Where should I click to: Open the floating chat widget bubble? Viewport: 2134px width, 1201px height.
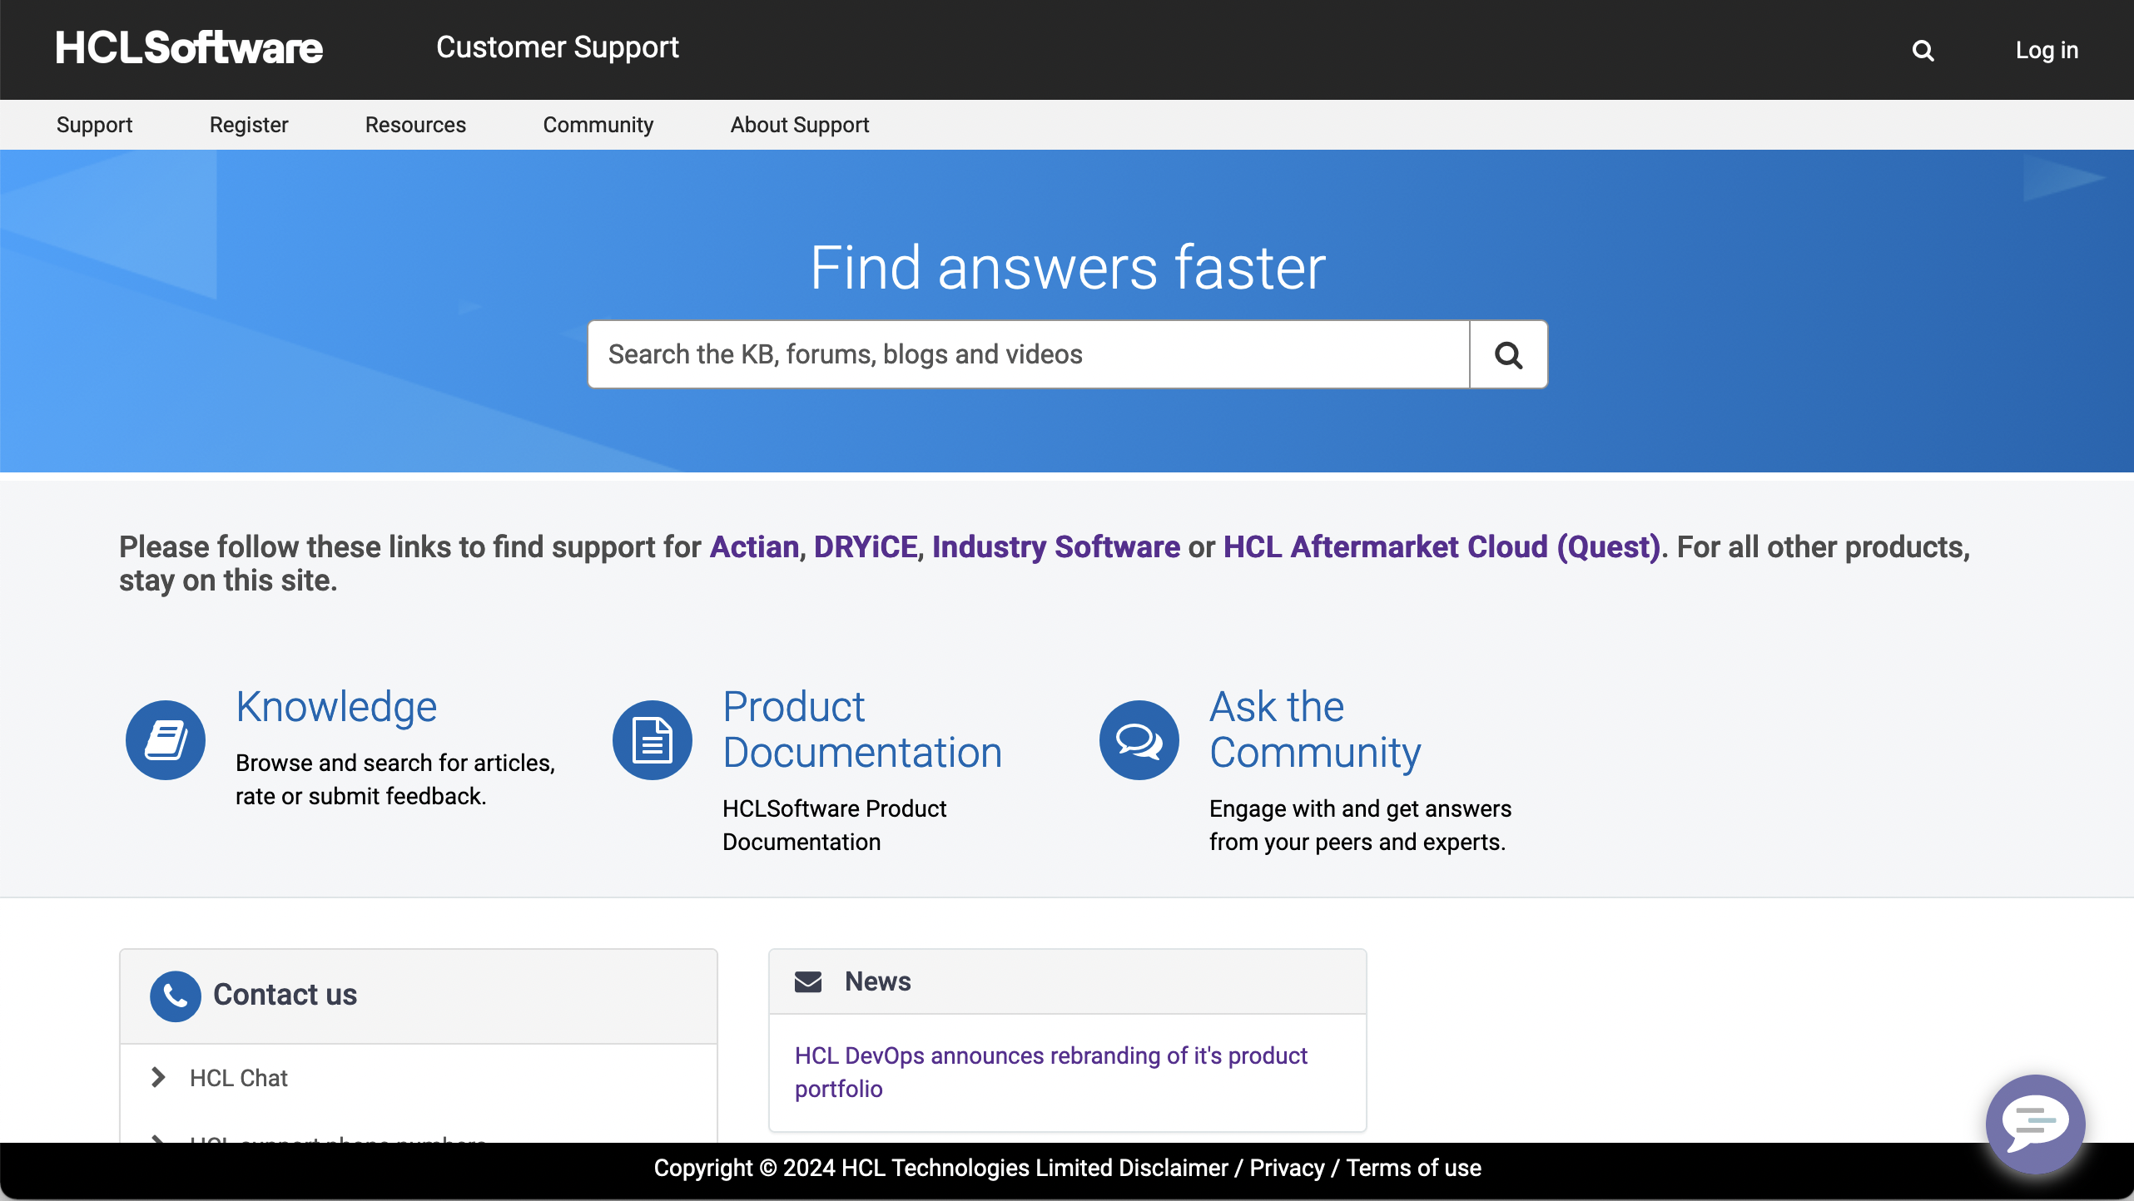(x=2035, y=1123)
